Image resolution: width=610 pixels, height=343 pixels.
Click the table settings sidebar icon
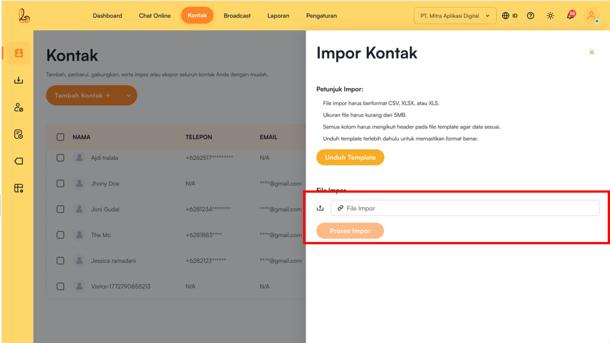coord(18,188)
